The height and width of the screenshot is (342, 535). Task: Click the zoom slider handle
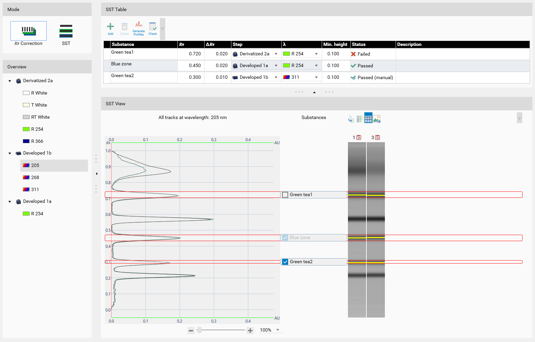tap(199, 330)
